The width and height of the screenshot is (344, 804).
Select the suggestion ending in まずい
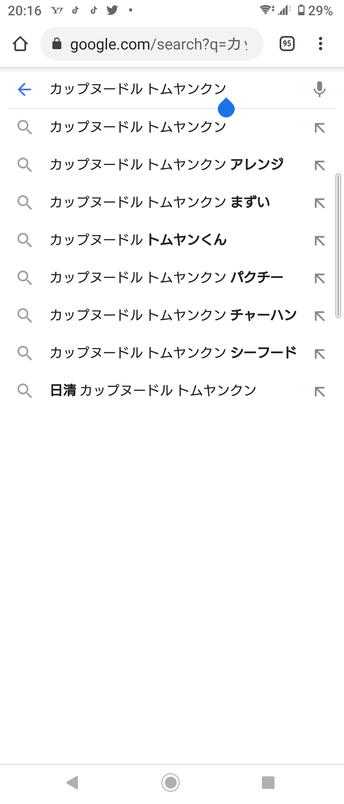(160, 202)
